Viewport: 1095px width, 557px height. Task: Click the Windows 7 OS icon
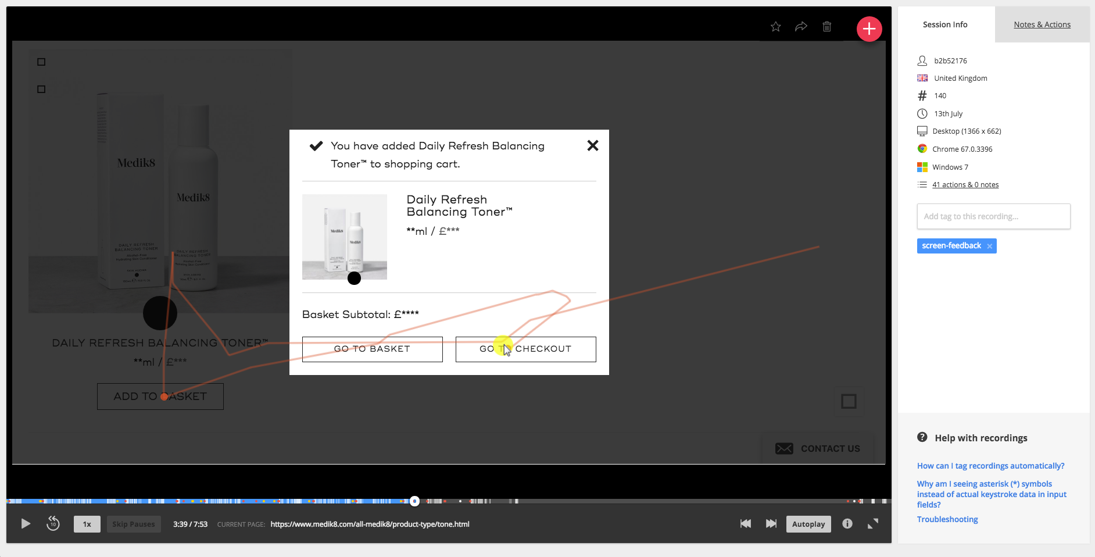tap(922, 167)
